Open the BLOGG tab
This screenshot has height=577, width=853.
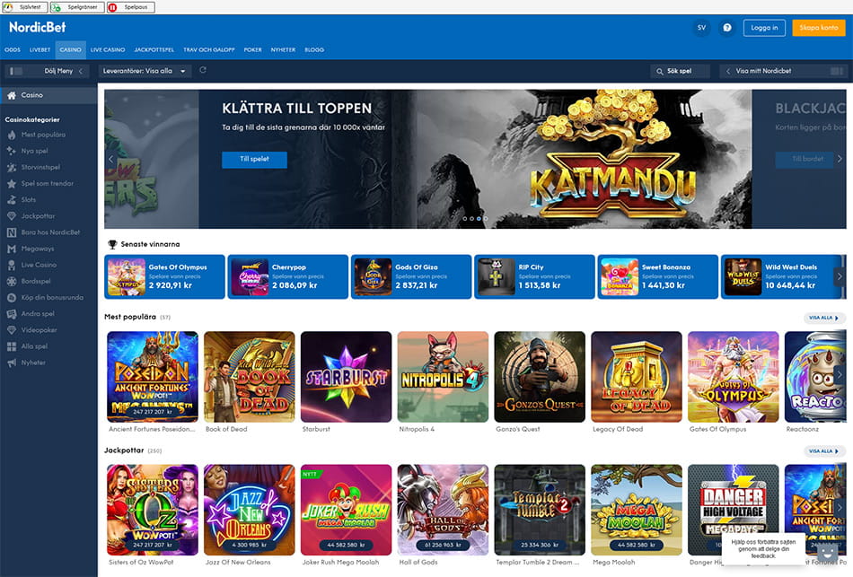314,50
